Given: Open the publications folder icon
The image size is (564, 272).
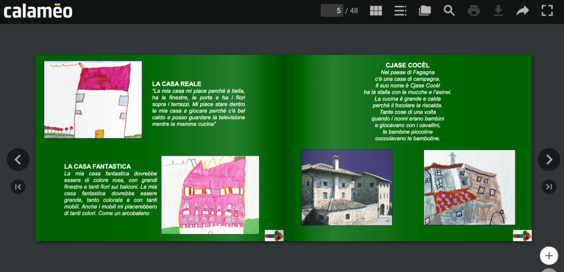Looking at the screenshot, I should coord(425,10).
